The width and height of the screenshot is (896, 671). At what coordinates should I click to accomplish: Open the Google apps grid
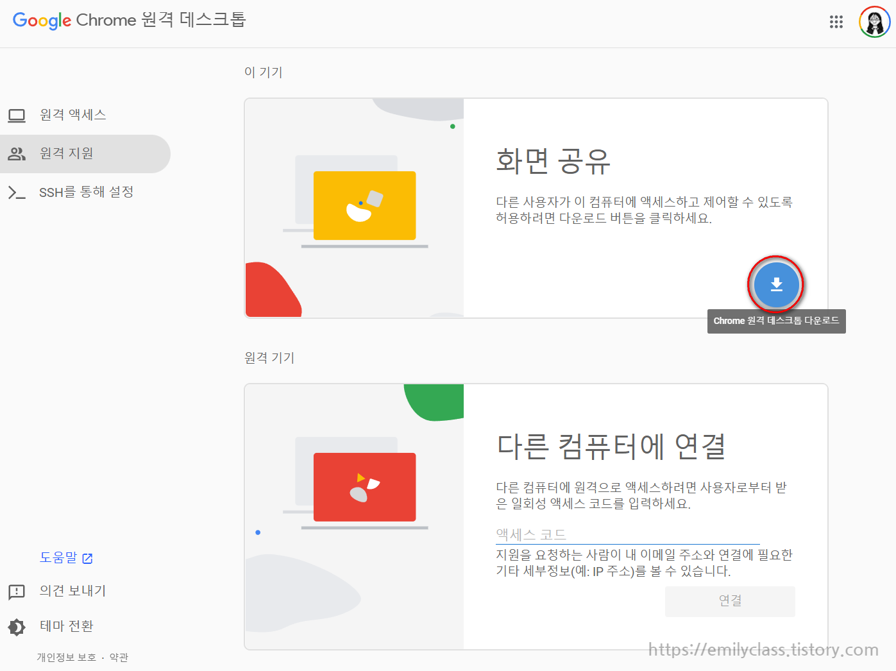tap(836, 22)
